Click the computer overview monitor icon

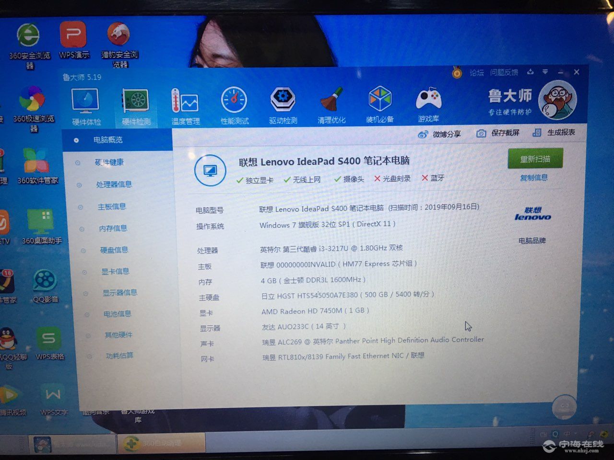coord(210,171)
